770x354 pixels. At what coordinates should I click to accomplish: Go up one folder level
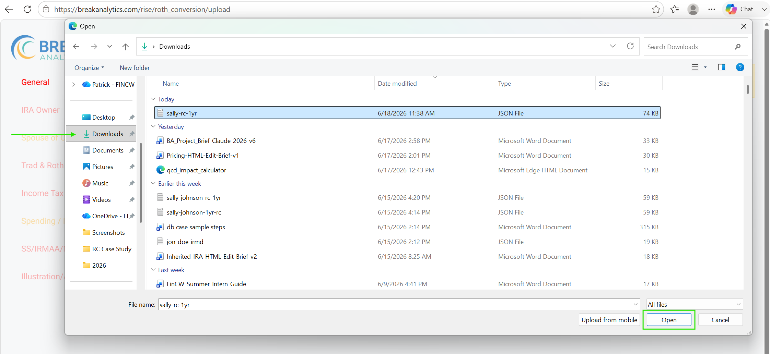click(126, 46)
